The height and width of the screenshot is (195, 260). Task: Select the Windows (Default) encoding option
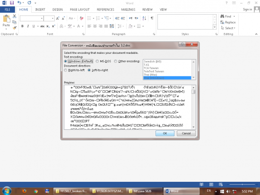(x=78, y=61)
